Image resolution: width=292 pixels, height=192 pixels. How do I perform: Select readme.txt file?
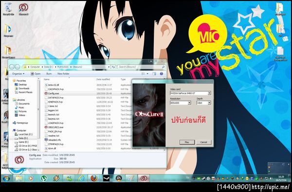click(52, 136)
